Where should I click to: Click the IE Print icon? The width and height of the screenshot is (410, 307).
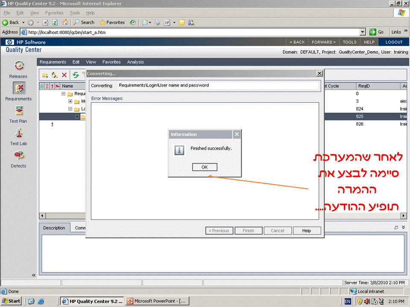[x=157, y=23]
